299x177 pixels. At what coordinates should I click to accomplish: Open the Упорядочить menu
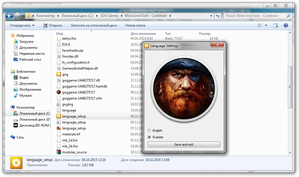click(22, 25)
